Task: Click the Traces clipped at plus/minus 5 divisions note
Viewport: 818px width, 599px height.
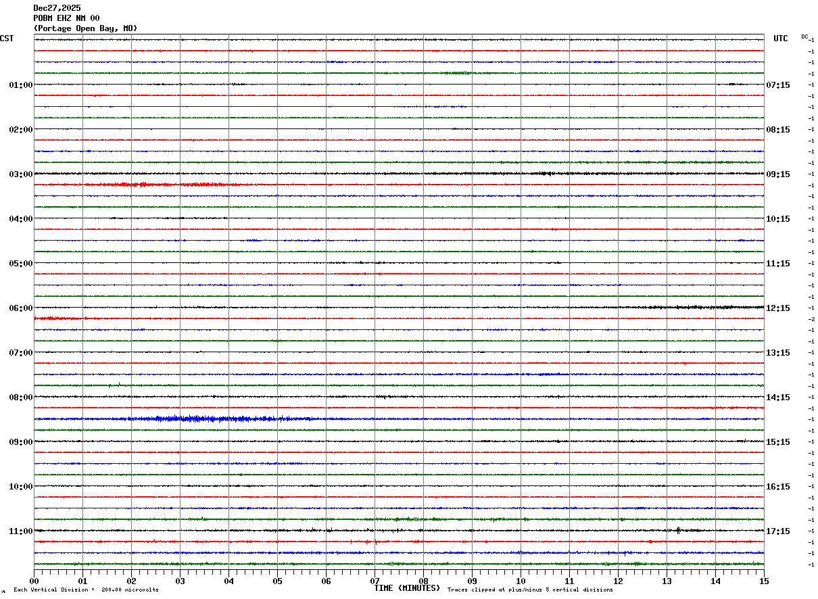Action: [530, 590]
